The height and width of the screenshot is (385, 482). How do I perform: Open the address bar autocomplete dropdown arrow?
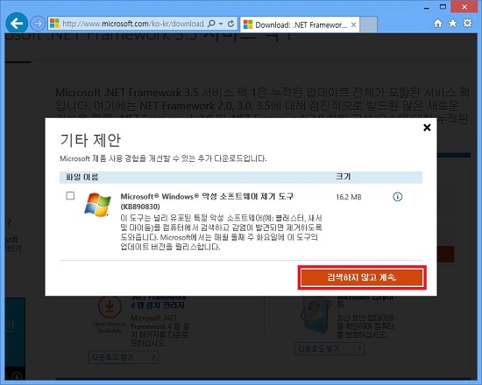221,24
